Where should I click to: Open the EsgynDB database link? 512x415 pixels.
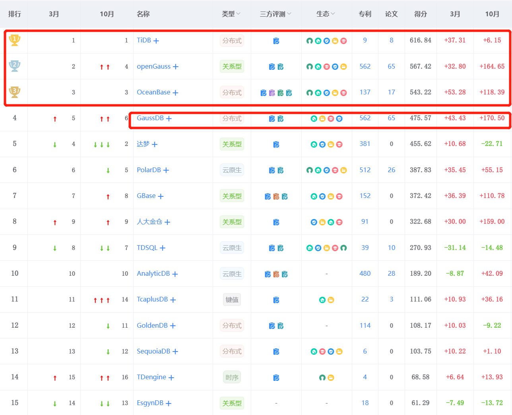click(150, 403)
